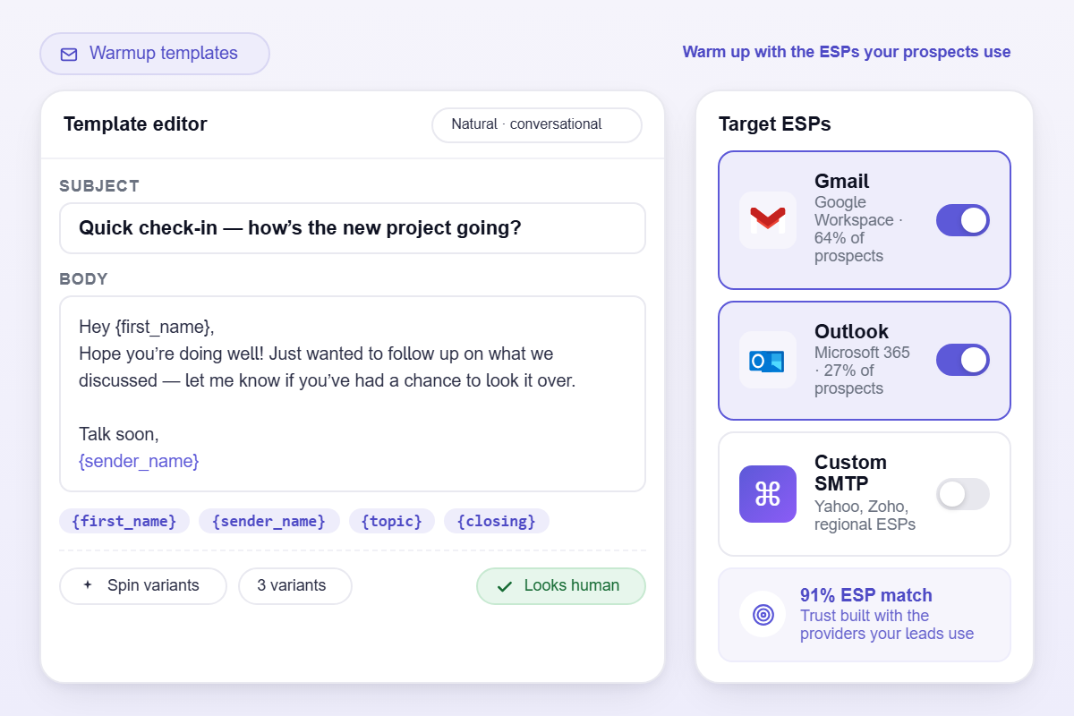Click the sparkle icon in Spin variants
The height and width of the screenshot is (716, 1074).
tap(88, 585)
